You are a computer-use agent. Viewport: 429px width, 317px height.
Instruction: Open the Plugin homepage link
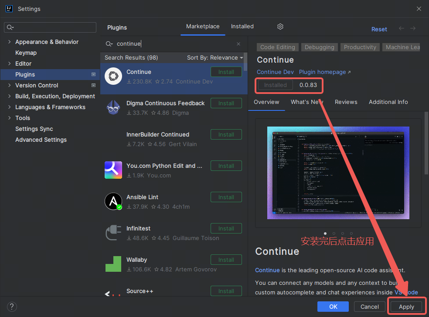coord(325,72)
